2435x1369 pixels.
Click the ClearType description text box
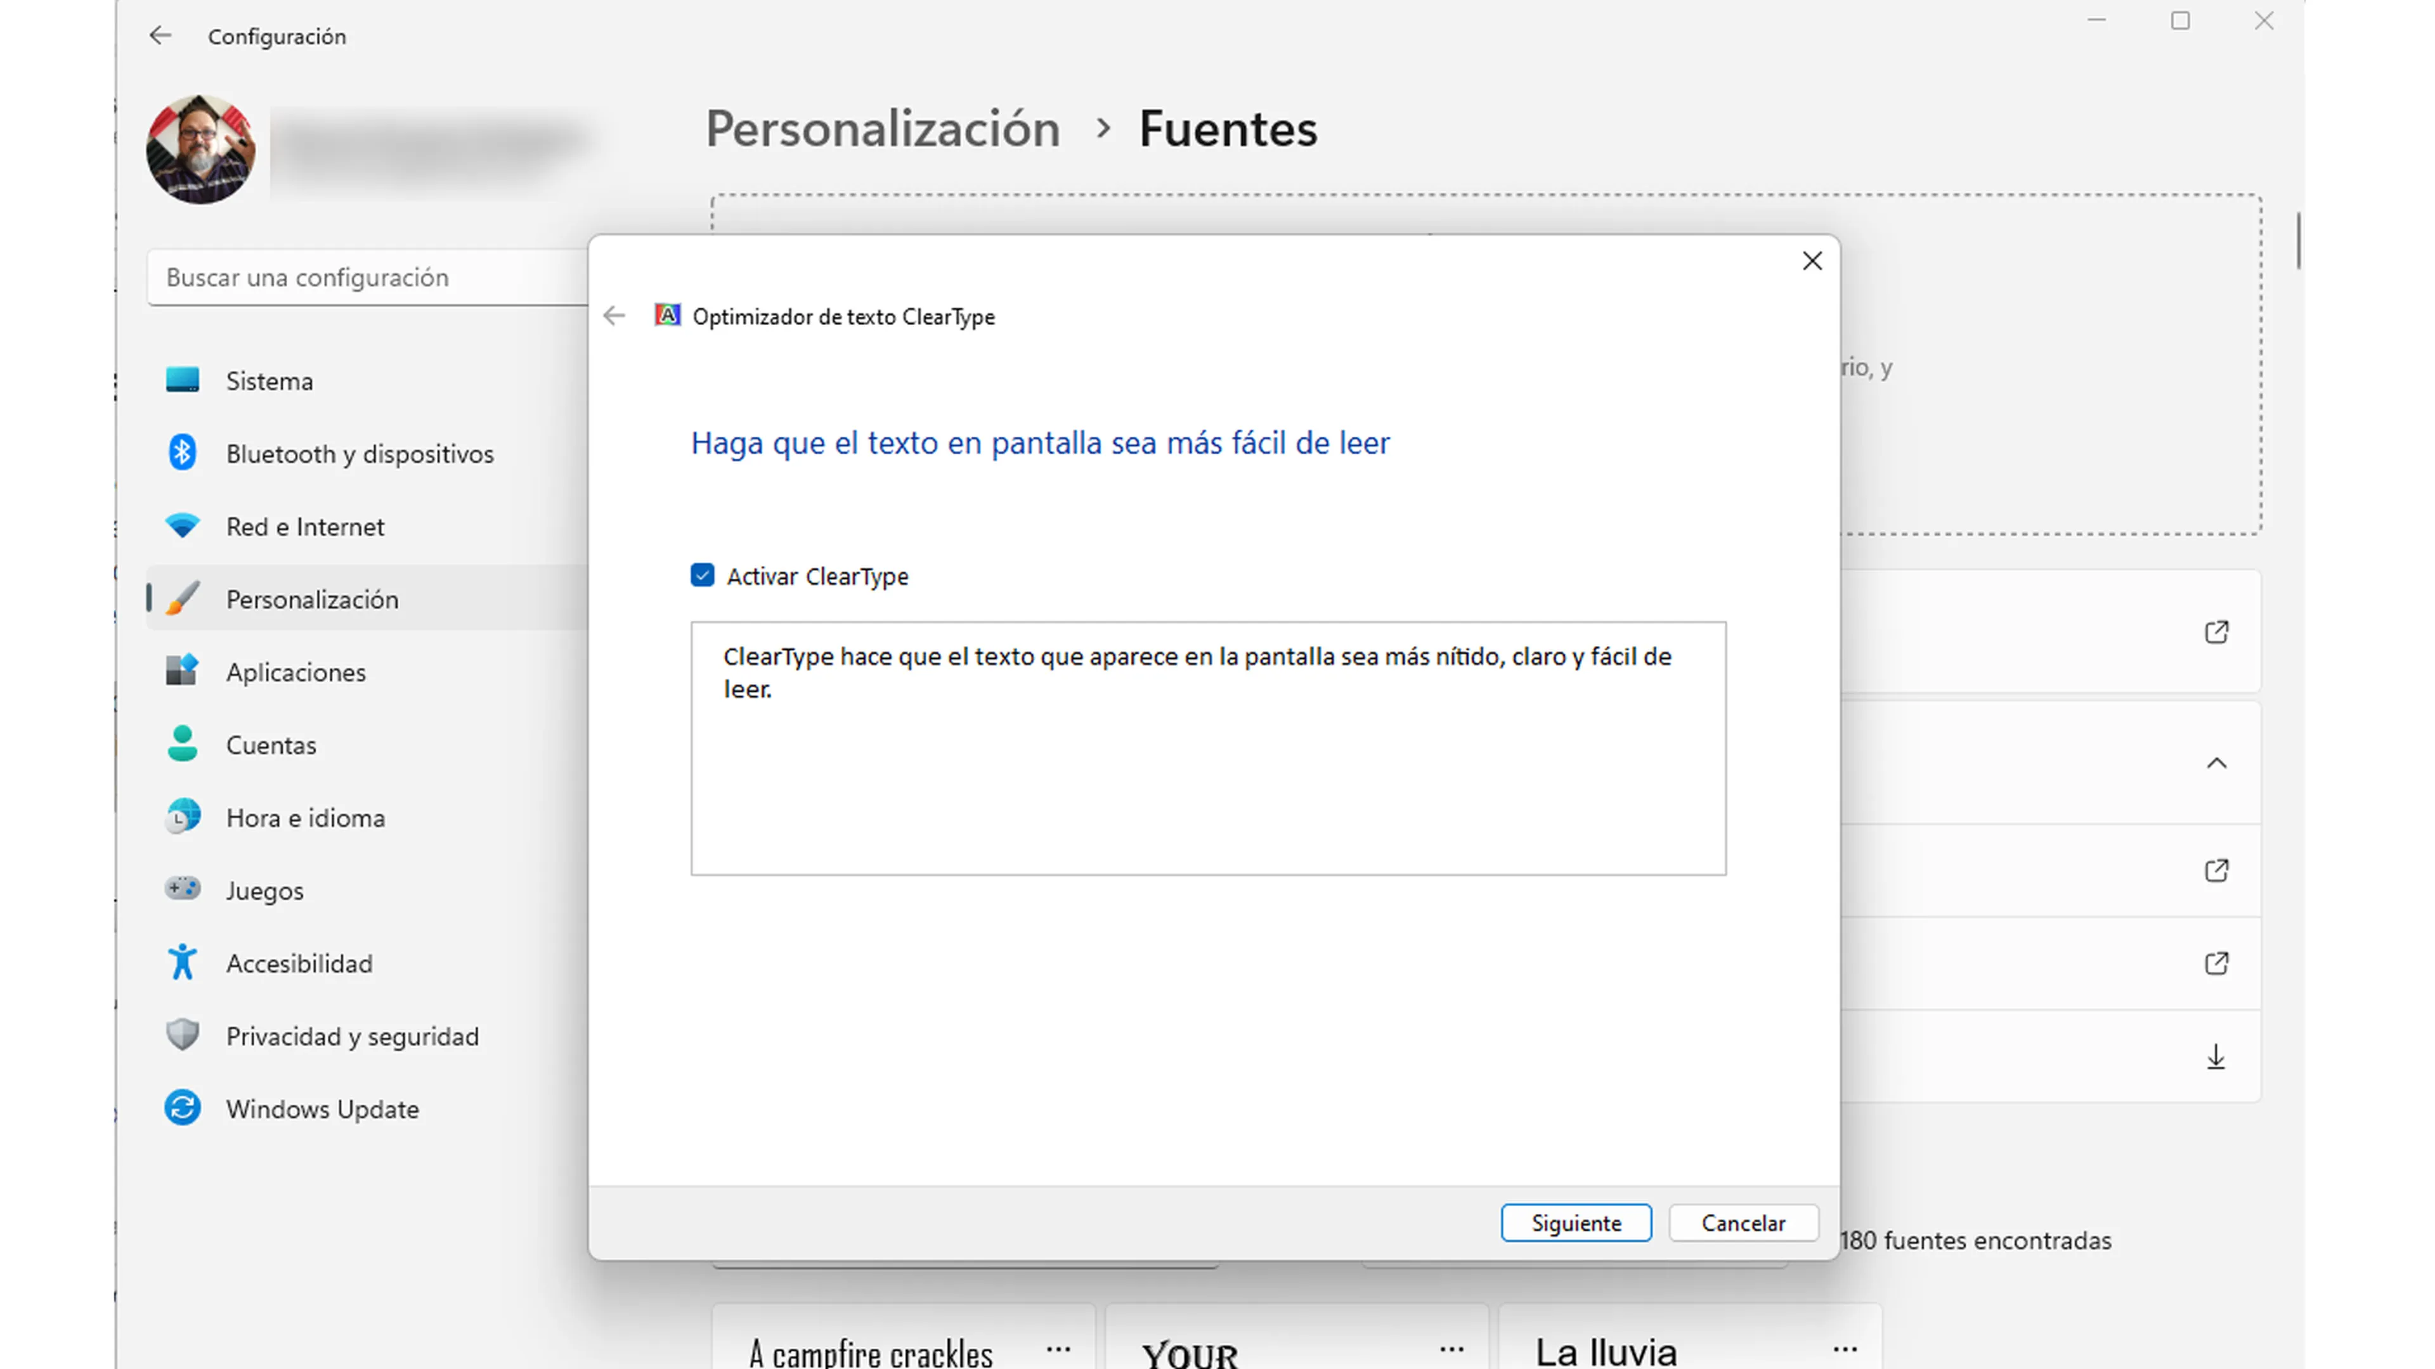coord(1208,747)
